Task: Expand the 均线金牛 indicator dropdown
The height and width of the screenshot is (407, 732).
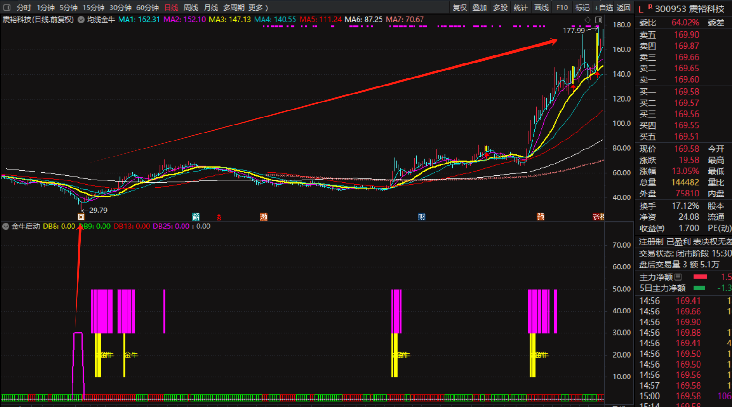Action: coord(81,20)
